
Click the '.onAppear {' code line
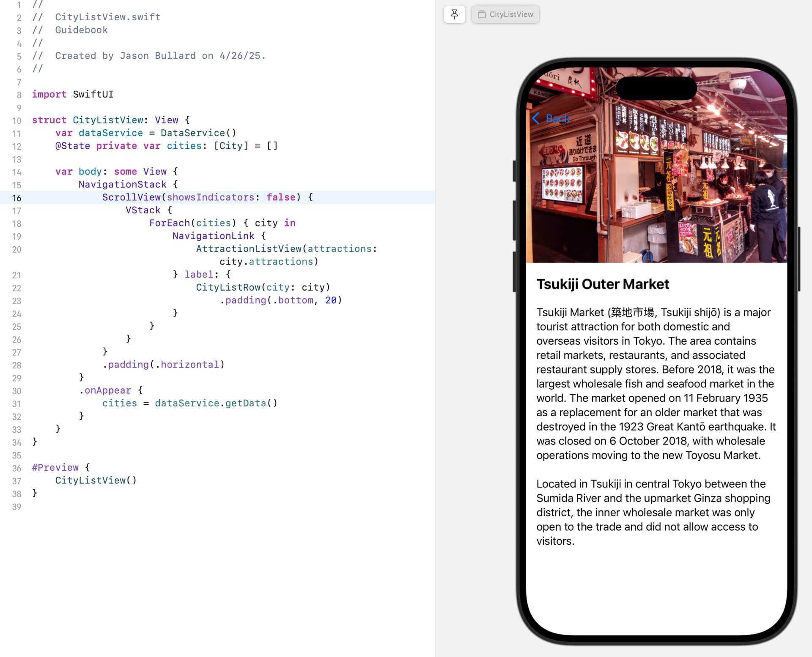111,390
